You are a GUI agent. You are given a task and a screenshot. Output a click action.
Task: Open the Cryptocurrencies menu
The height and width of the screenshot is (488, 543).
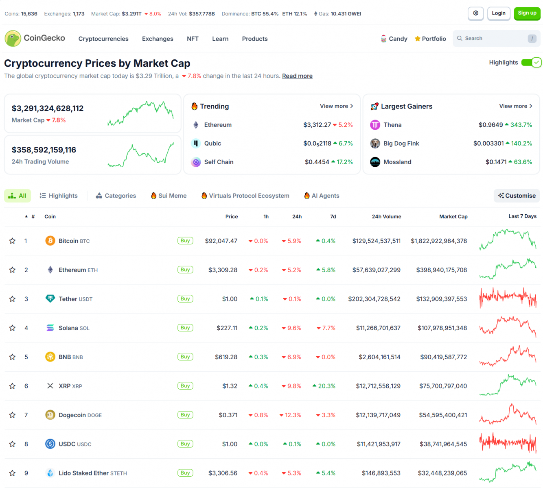[103, 39]
